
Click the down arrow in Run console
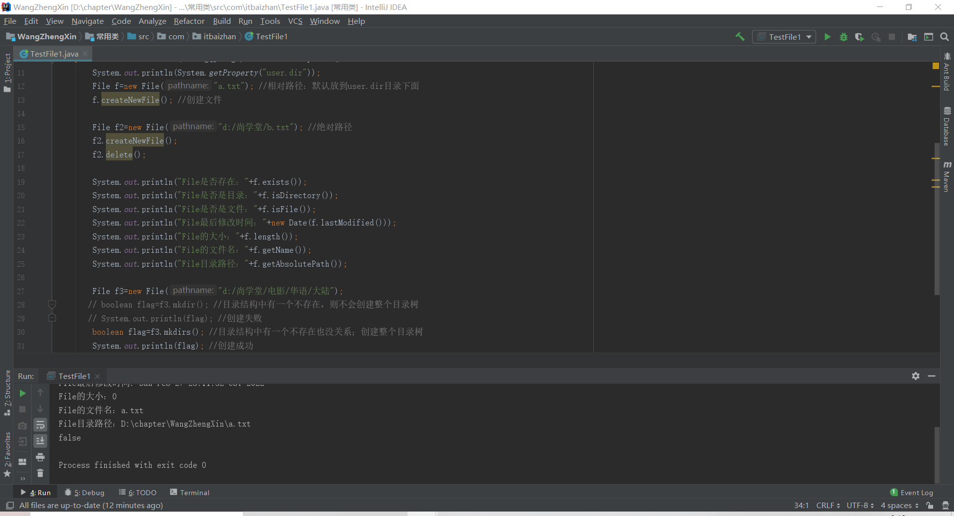coord(40,409)
